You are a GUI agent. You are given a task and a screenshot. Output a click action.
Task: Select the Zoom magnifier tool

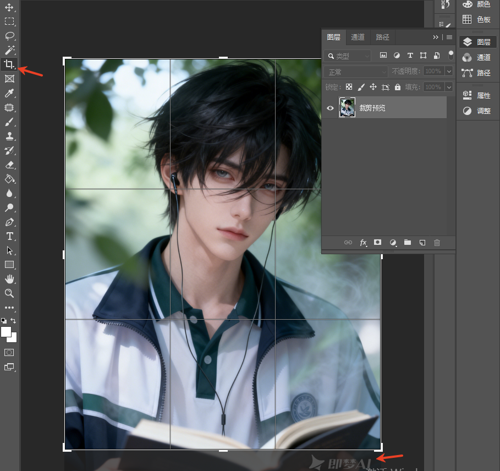[x=9, y=293]
